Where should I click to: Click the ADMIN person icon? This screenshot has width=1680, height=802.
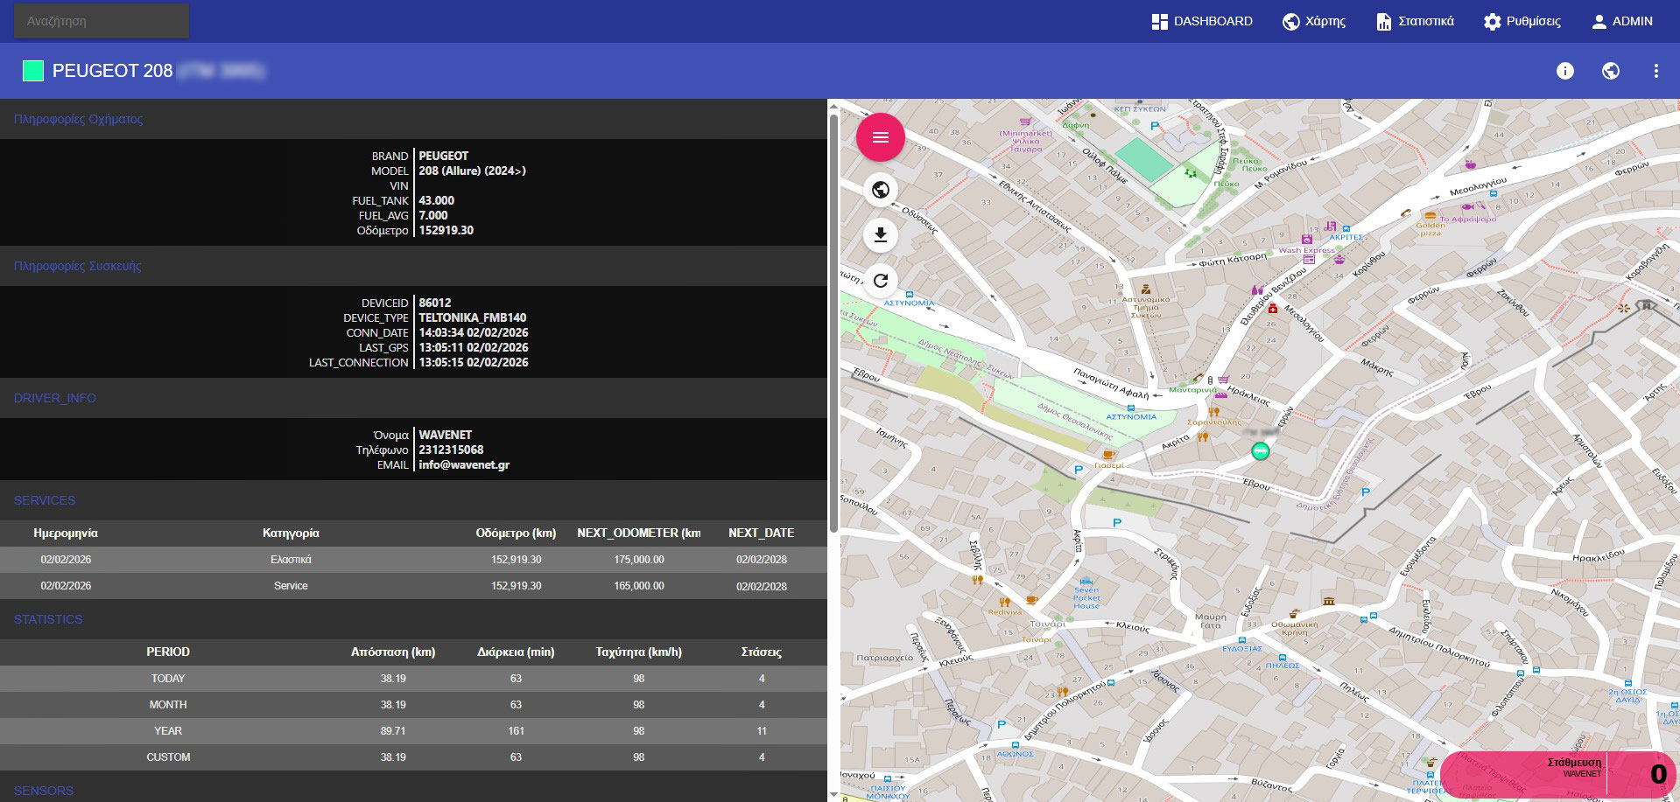tap(1599, 20)
